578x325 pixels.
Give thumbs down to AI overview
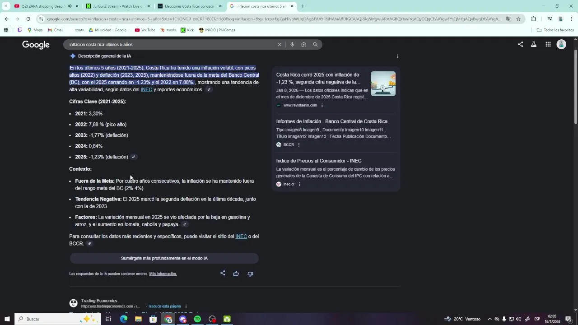point(250,274)
